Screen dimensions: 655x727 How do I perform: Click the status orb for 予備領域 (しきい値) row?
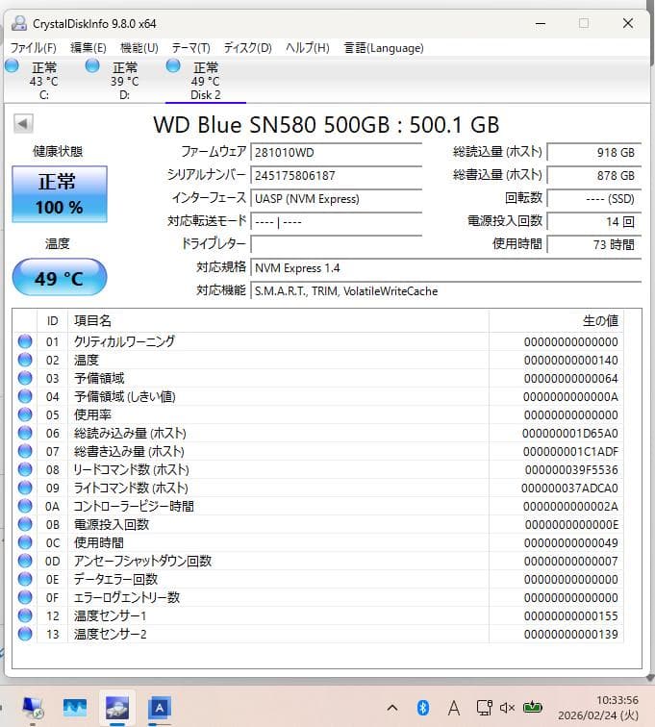(25, 396)
